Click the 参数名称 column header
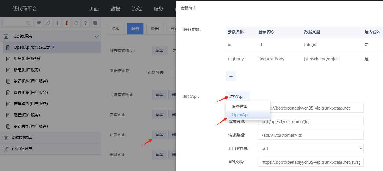The width and height of the screenshot is (383, 171). (x=236, y=32)
